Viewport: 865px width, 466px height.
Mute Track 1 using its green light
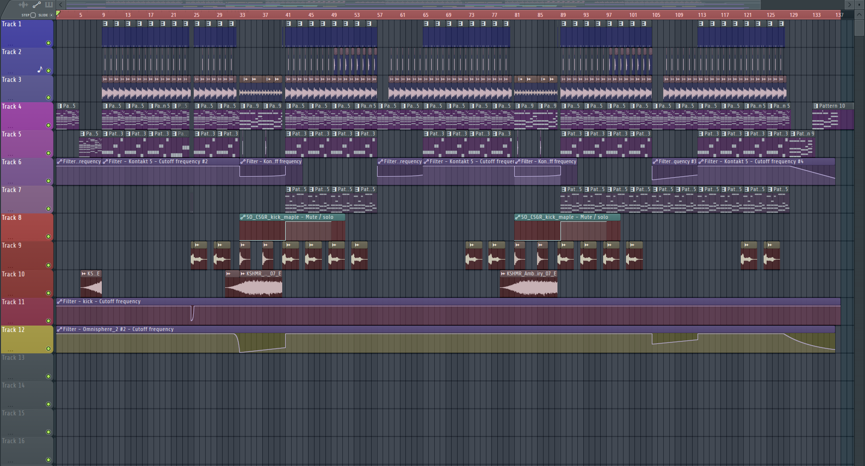tap(48, 43)
